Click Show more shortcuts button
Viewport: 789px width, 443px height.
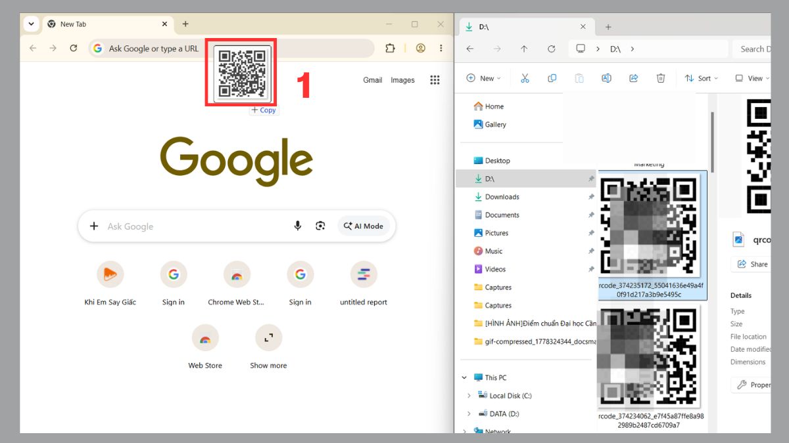tap(268, 347)
